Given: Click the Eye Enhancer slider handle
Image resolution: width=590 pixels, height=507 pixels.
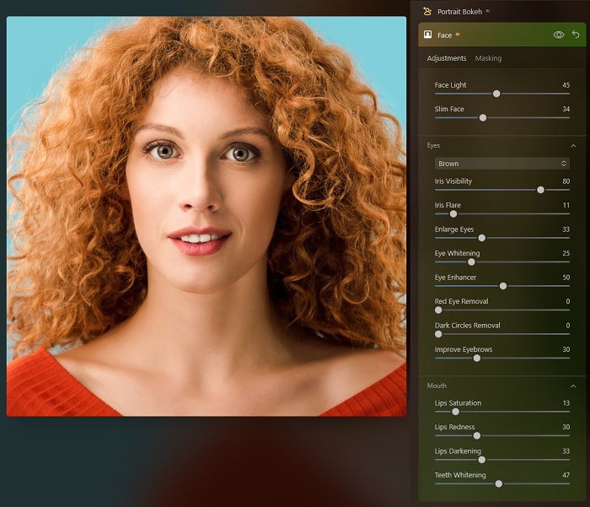Looking at the screenshot, I should 502,286.
